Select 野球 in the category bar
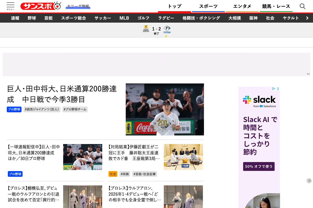The image size is (313, 208). (32, 18)
